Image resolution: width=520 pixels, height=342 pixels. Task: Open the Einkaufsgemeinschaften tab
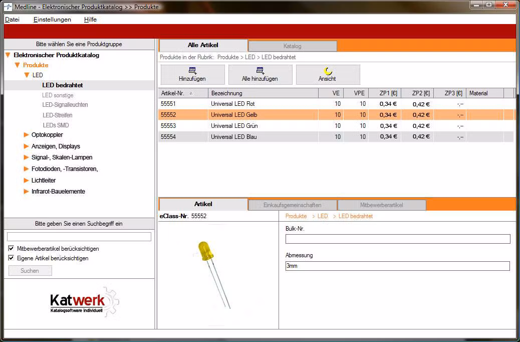(x=292, y=205)
